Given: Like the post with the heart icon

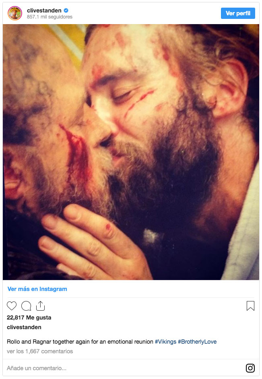Looking at the screenshot, I should point(12,306).
